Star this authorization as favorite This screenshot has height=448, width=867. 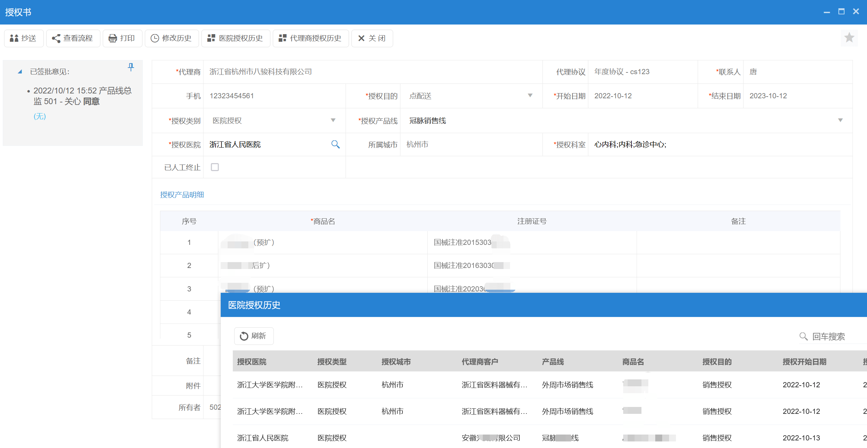pyautogui.click(x=849, y=38)
